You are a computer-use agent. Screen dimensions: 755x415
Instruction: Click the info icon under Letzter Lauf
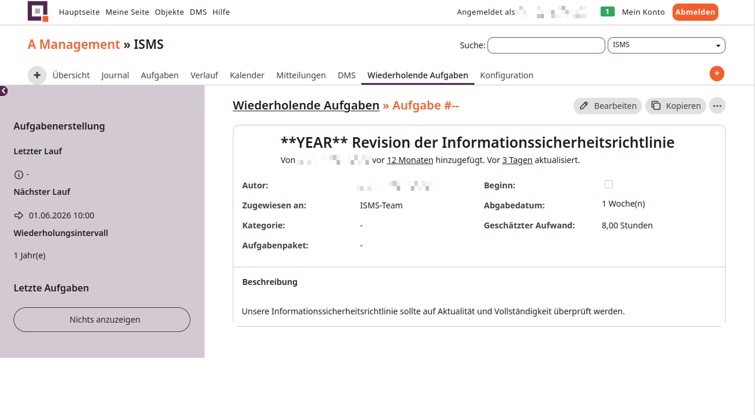click(x=18, y=175)
